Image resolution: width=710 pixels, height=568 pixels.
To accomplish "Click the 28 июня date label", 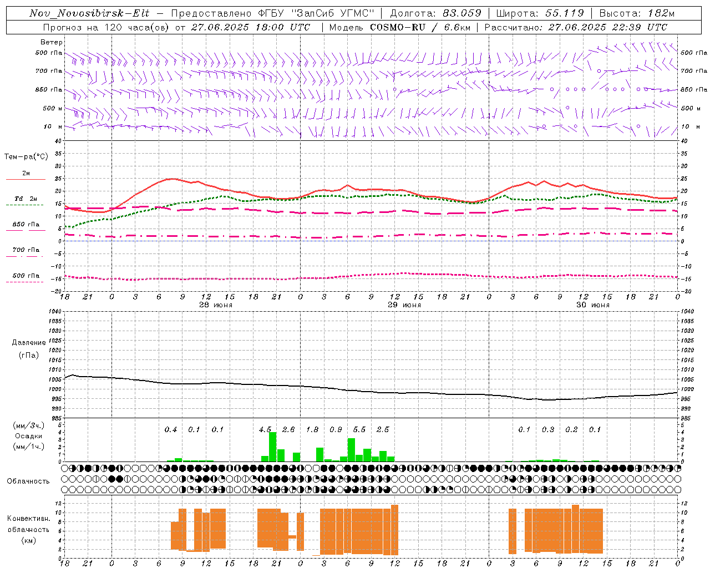I will [215, 305].
